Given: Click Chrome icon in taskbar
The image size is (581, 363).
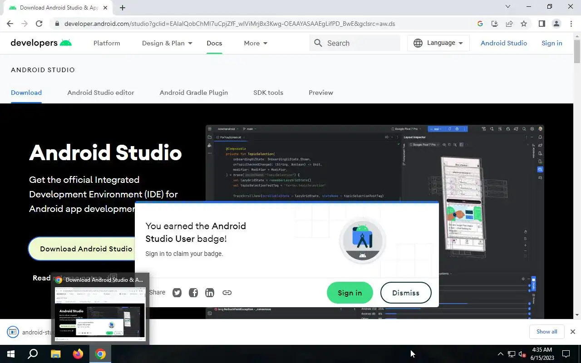Looking at the screenshot, I should coord(101,354).
